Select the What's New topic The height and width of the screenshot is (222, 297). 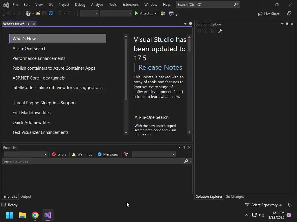tap(58, 38)
